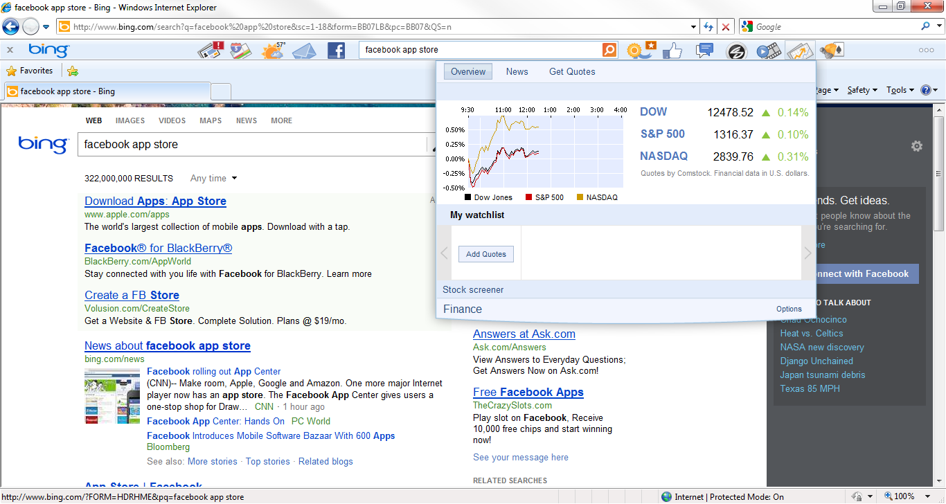946x504 pixels.
Task: Open the 'Create a FB Store' result
Action: [132, 296]
